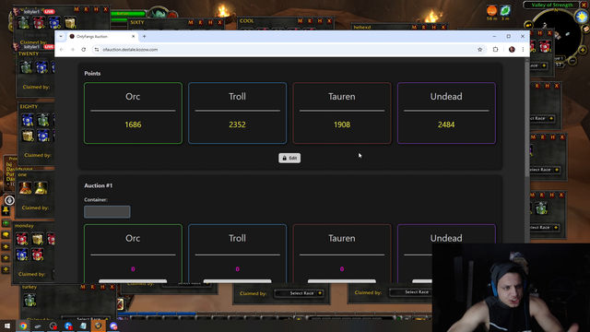Click the Auction #1 Troll bid value
The height and width of the screenshot is (332, 590).
coord(238,269)
